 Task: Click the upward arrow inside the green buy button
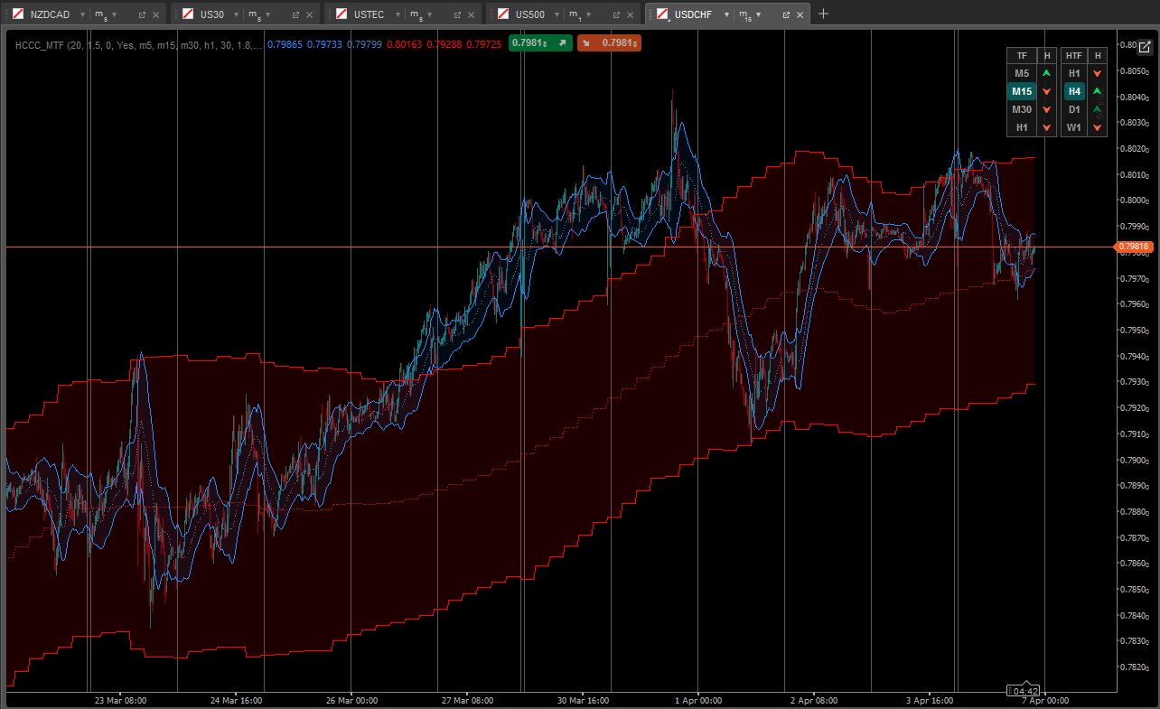[563, 42]
